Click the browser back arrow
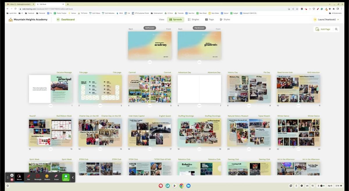The width and height of the screenshot is (349, 191). [8, 9]
